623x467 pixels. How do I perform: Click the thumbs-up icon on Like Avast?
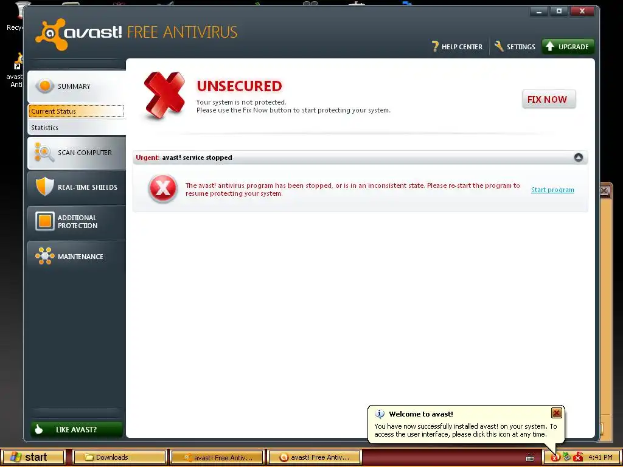[39, 429]
